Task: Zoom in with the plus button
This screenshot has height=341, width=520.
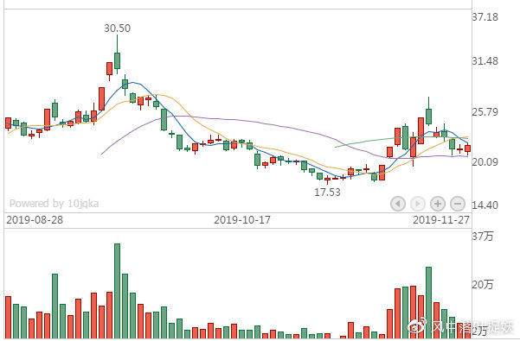Action: 438,204
